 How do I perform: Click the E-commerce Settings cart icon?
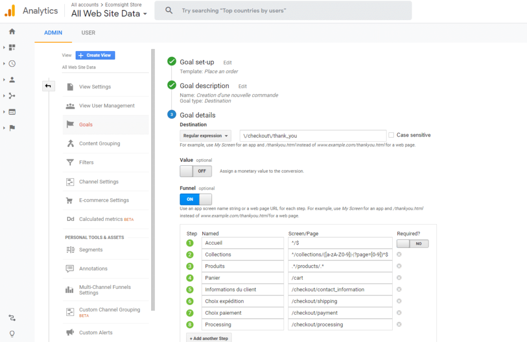click(x=69, y=200)
